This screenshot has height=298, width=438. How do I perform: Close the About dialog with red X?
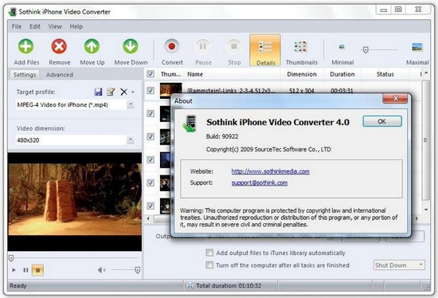coord(395,98)
